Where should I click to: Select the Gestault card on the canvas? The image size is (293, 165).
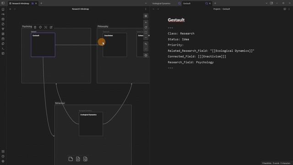pyautogui.click(x=43, y=45)
